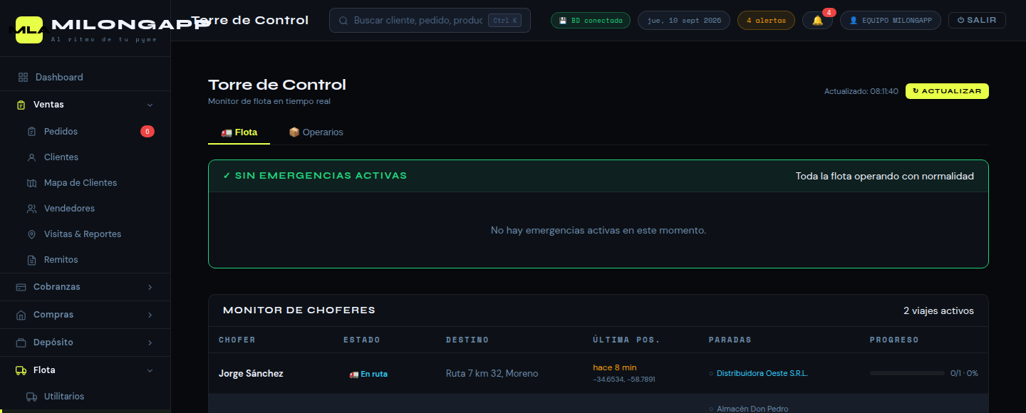Viewport: 1026px width, 413px height.
Task: Click the Paradas column header
Action: coord(730,340)
